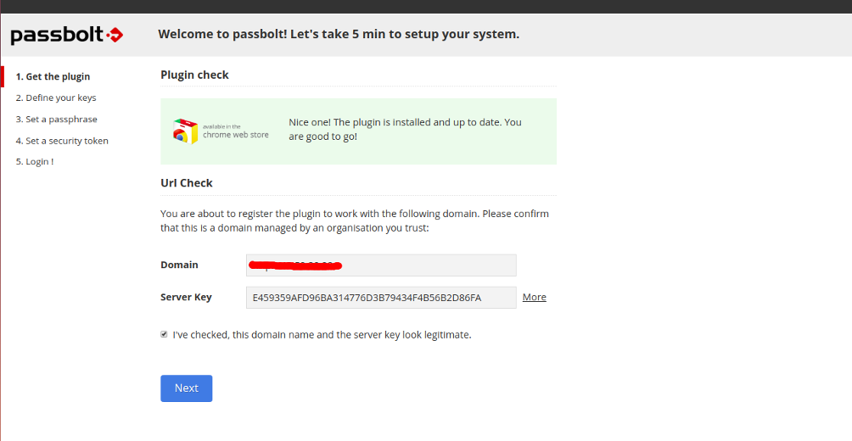This screenshot has width=852, height=441.
Task: Click the red arrow in passbolt logo
Action: click(x=114, y=36)
